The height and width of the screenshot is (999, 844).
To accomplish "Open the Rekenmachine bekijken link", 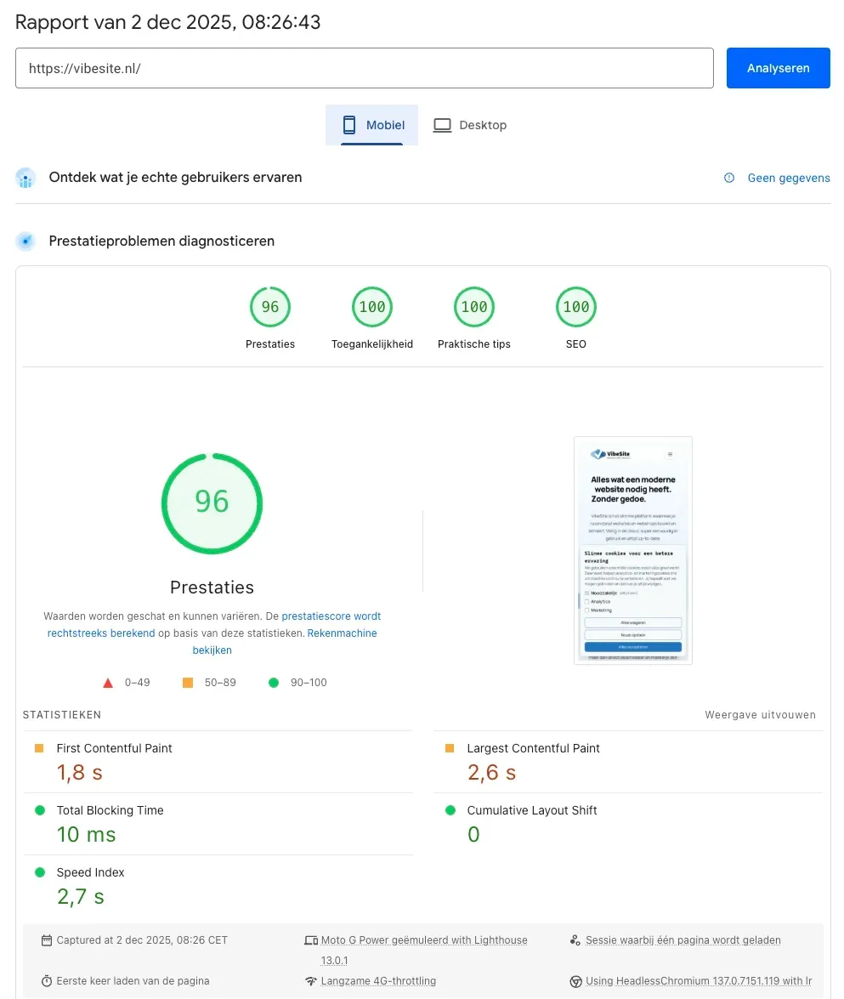I will point(342,633).
